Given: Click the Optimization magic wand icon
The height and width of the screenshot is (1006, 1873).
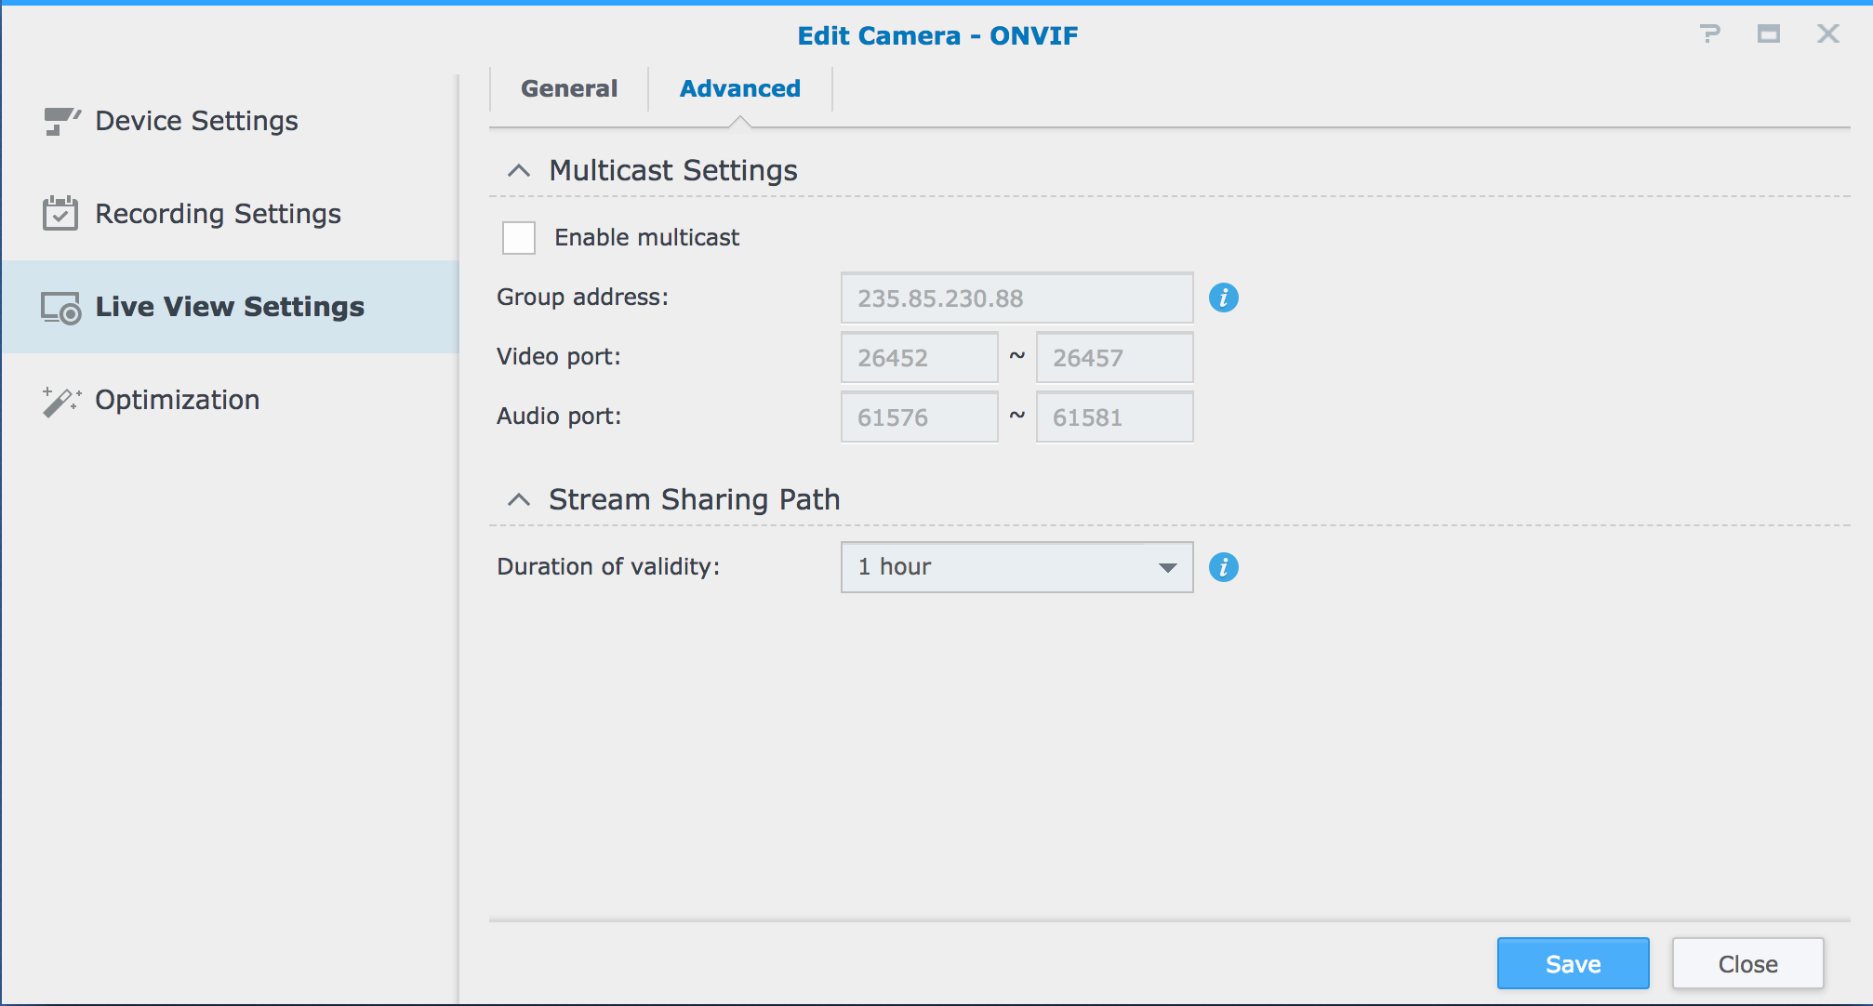Looking at the screenshot, I should 61,401.
